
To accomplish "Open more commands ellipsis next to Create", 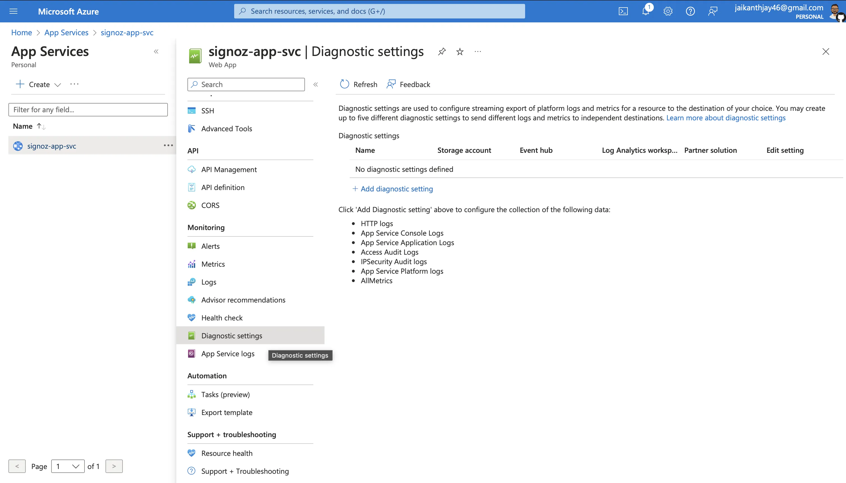I will (x=74, y=84).
